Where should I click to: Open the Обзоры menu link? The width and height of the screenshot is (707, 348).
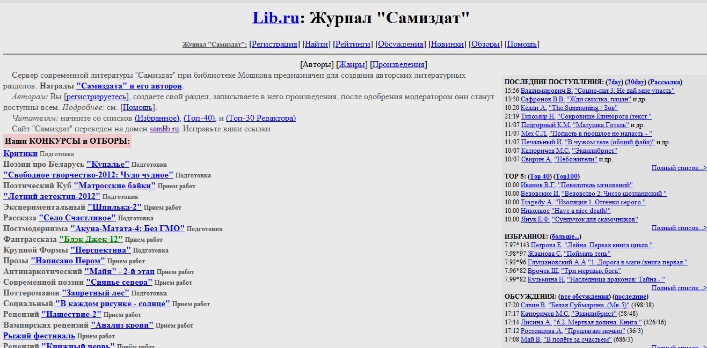click(x=486, y=45)
